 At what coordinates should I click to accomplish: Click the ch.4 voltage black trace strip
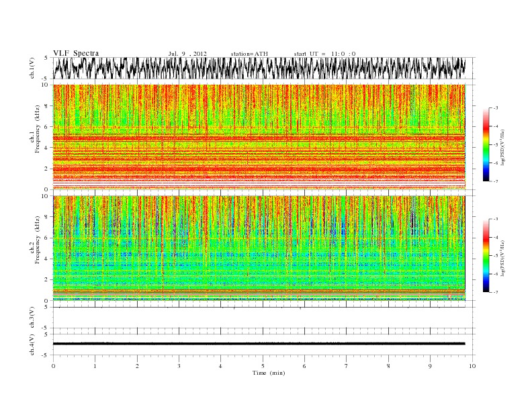tap(259, 344)
